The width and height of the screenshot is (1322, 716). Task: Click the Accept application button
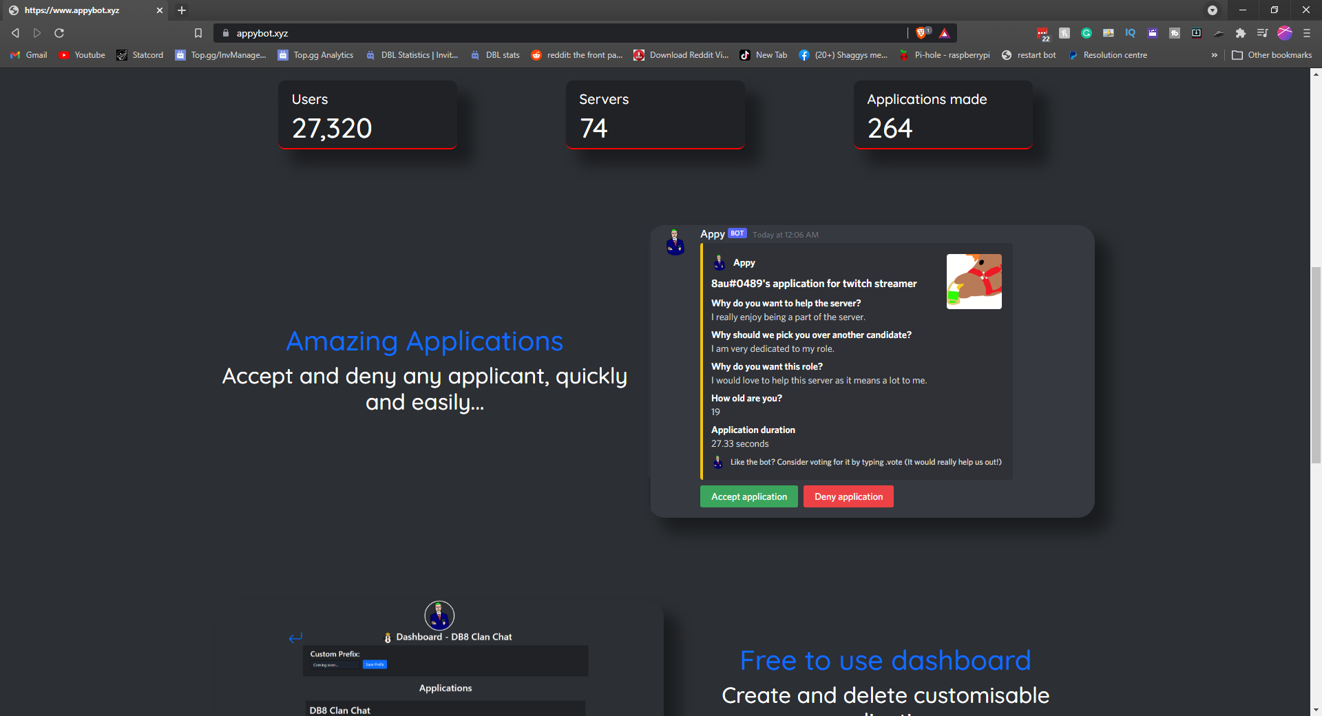pyautogui.click(x=748, y=496)
